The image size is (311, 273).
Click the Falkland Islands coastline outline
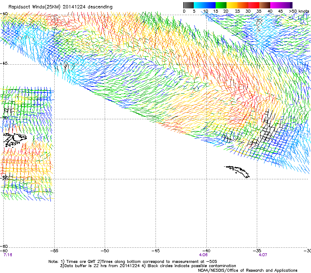[15, 140]
